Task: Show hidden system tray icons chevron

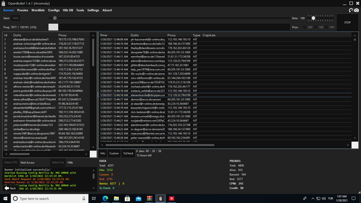Action: click(x=313, y=198)
